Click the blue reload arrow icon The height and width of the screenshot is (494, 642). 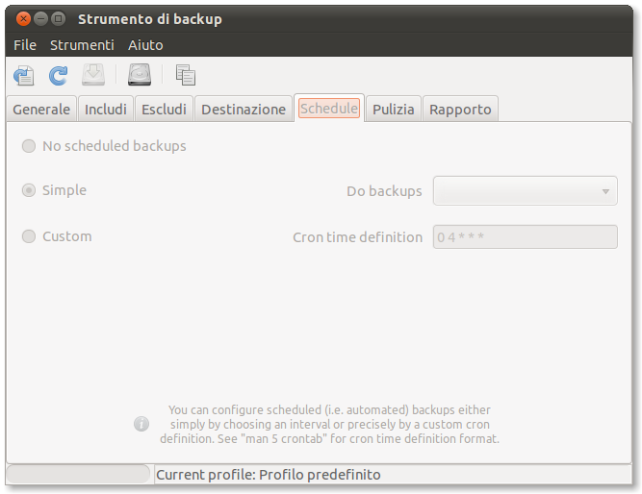tap(59, 75)
